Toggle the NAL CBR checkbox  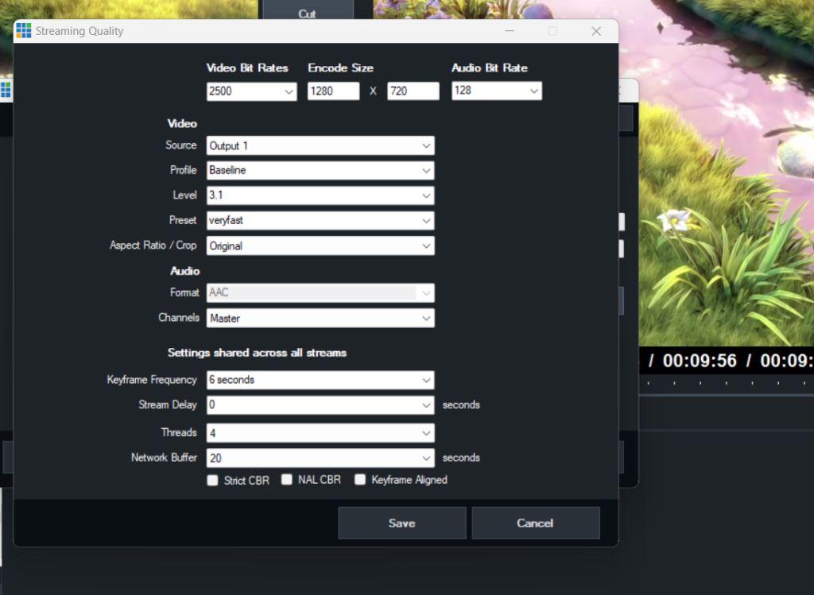point(287,480)
